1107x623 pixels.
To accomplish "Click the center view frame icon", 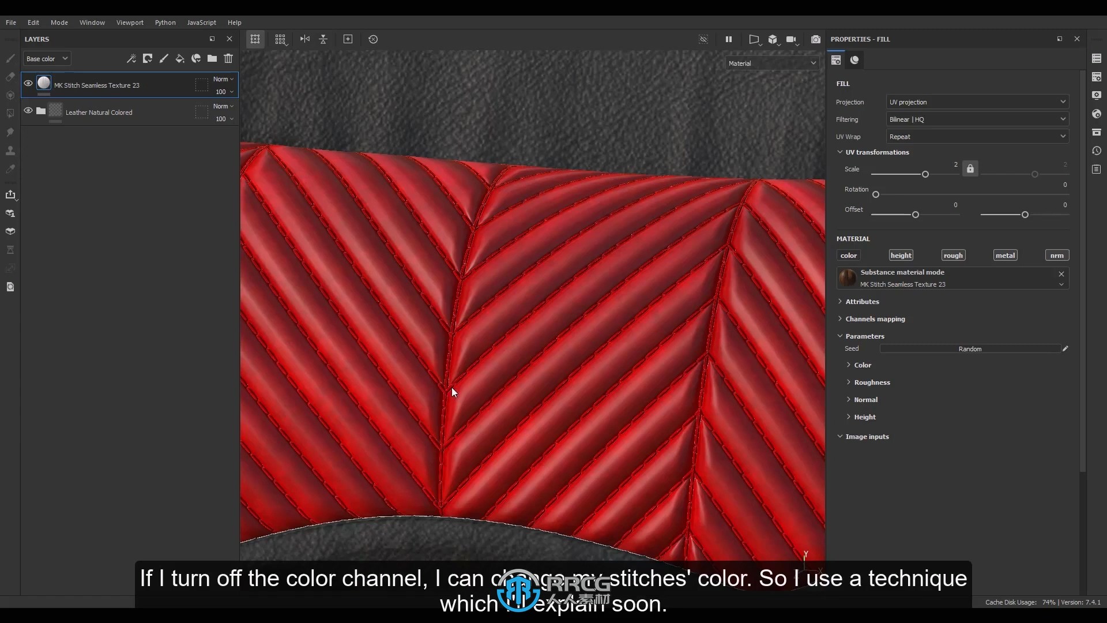I will pos(348,39).
